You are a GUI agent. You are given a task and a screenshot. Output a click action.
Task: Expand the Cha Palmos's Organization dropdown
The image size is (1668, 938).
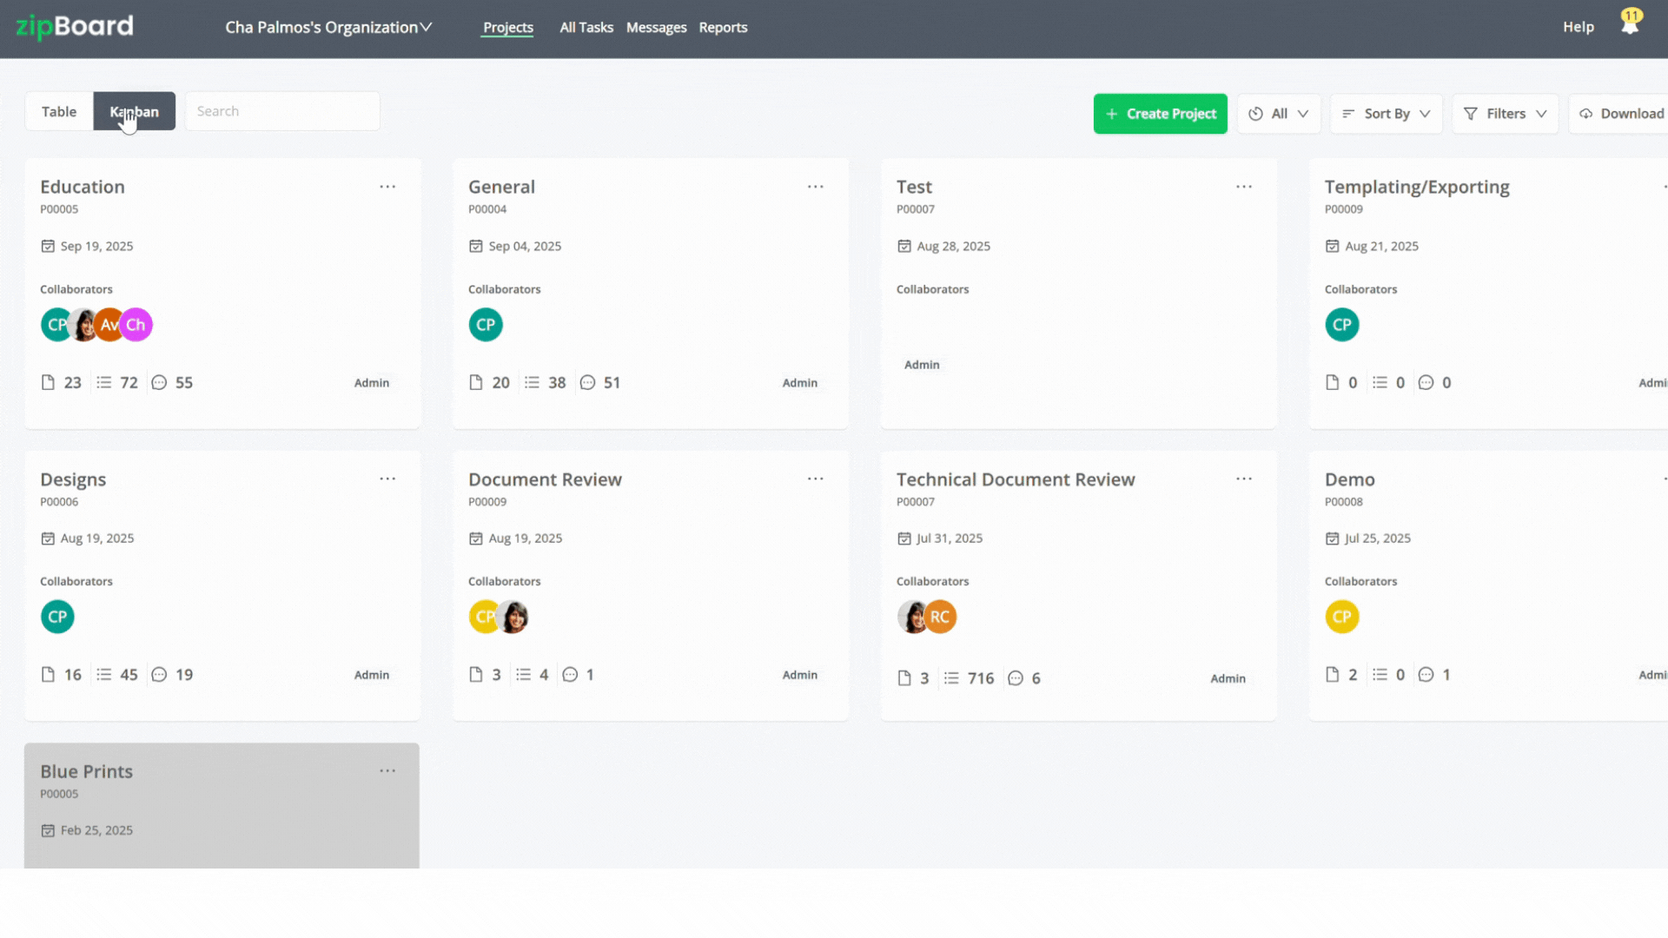tap(328, 27)
